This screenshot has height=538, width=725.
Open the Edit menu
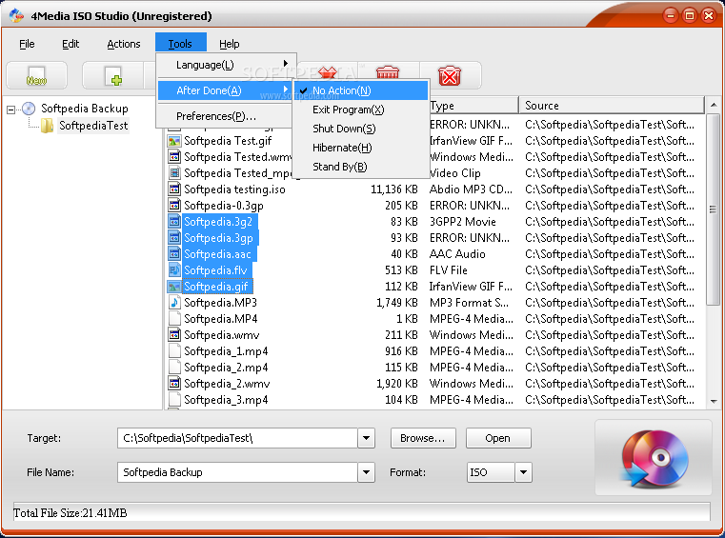[x=70, y=44]
